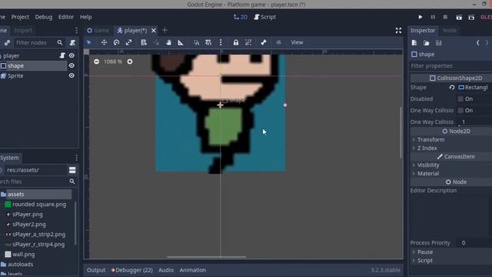The image size is (492, 277).
Task: Zoom in with the plus button
Action: click(130, 62)
